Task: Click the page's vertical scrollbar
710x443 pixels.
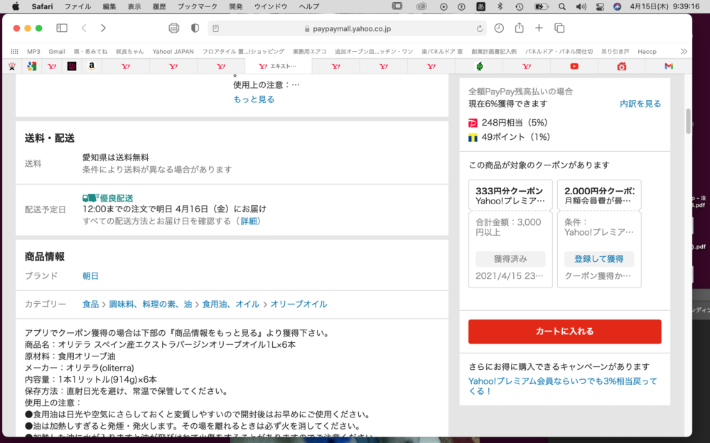Action: point(688,121)
